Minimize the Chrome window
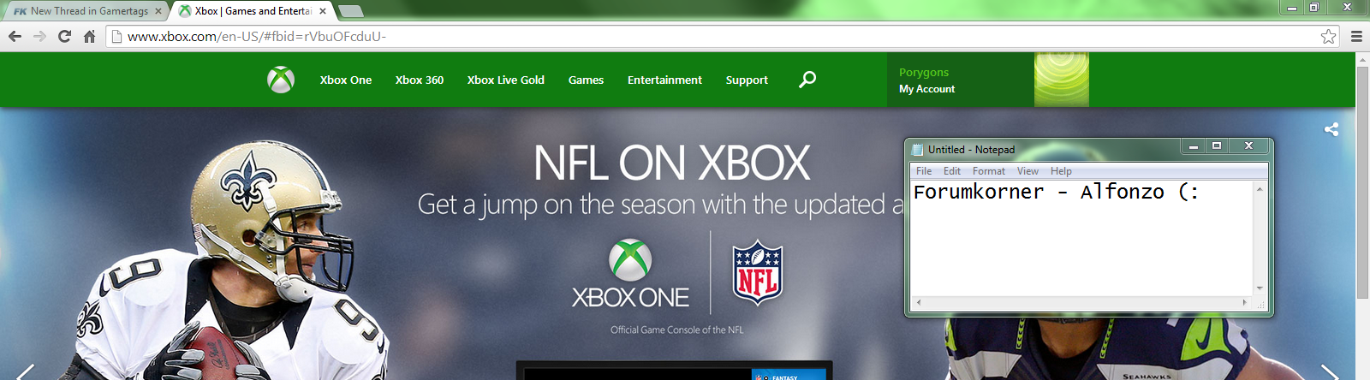The image size is (1370, 380). point(1292,7)
